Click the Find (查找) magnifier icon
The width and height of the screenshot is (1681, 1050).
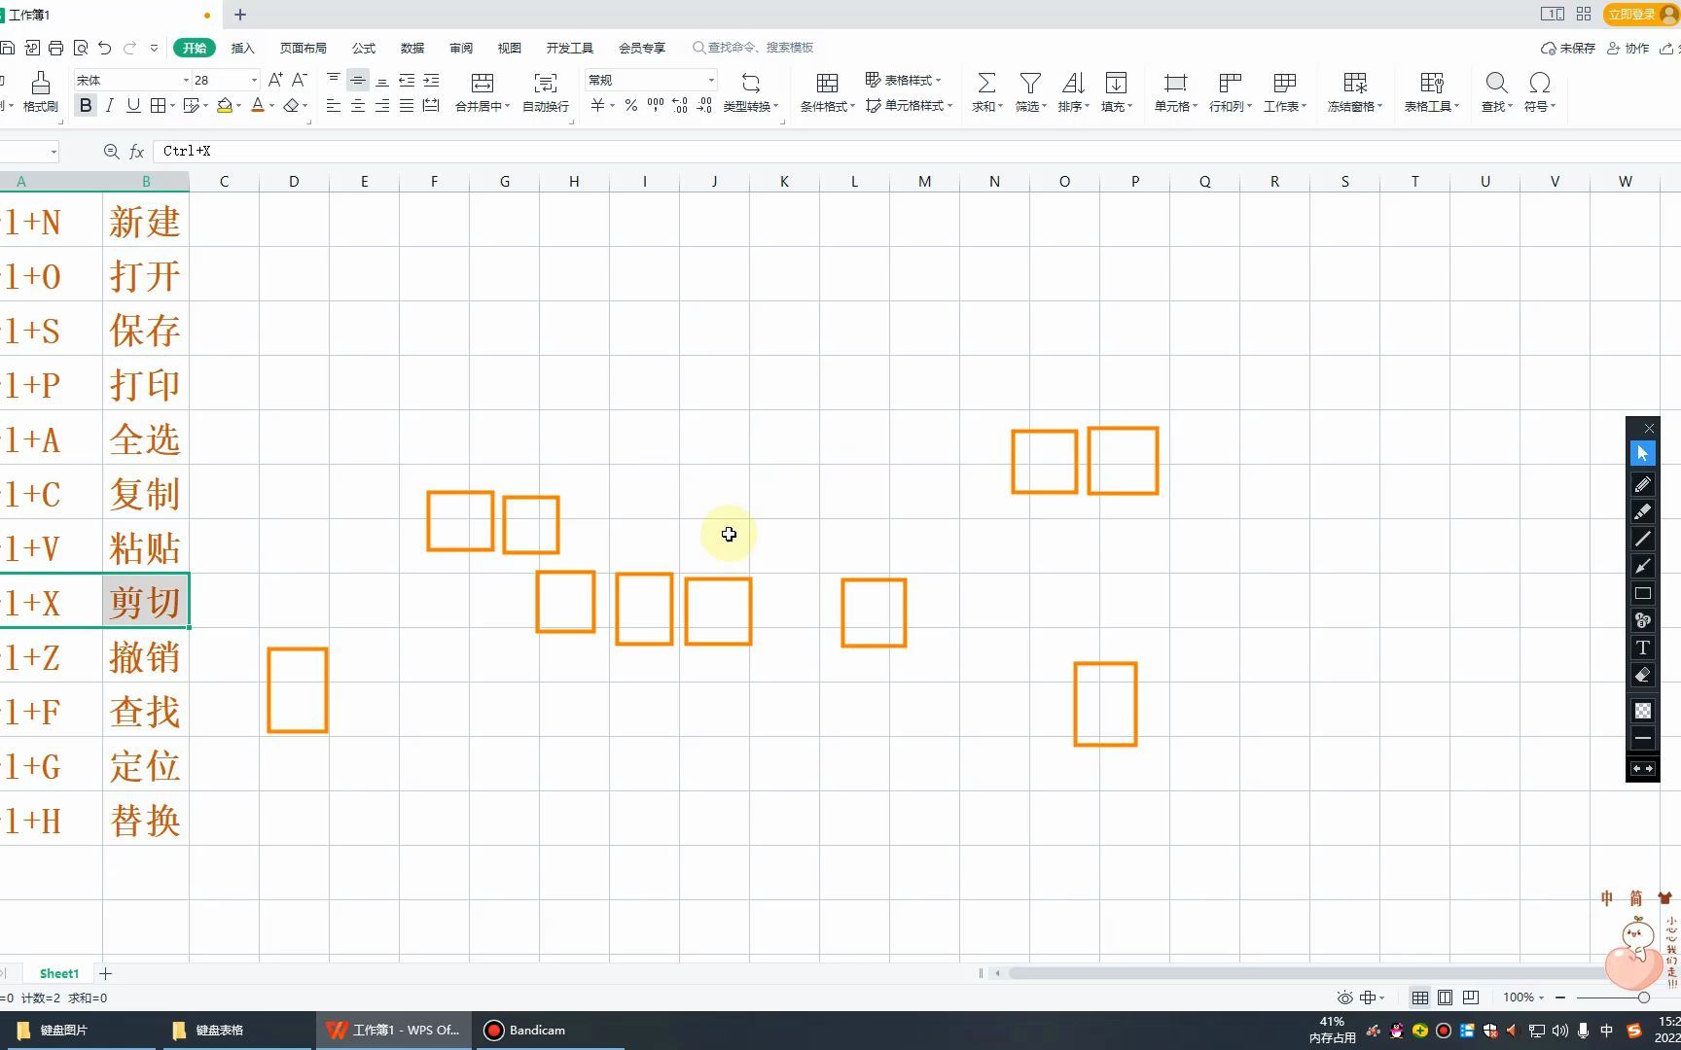1496,83
